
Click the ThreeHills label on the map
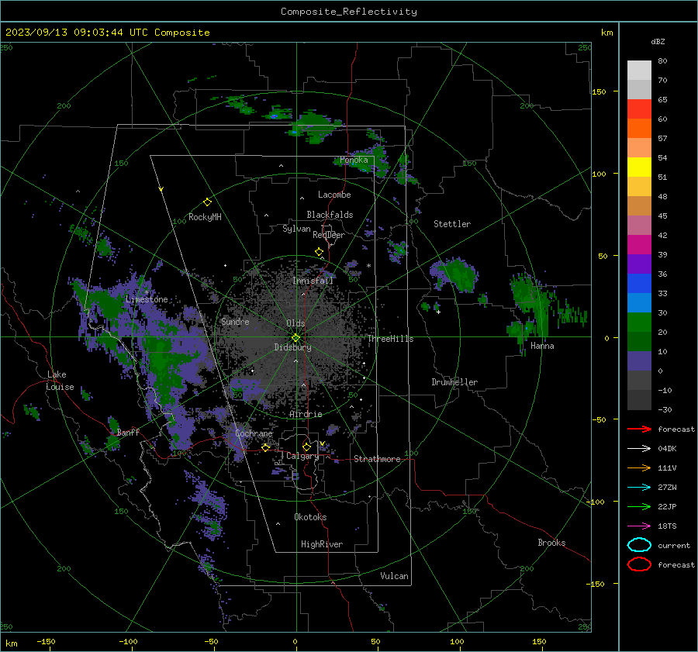click(390, 339)
